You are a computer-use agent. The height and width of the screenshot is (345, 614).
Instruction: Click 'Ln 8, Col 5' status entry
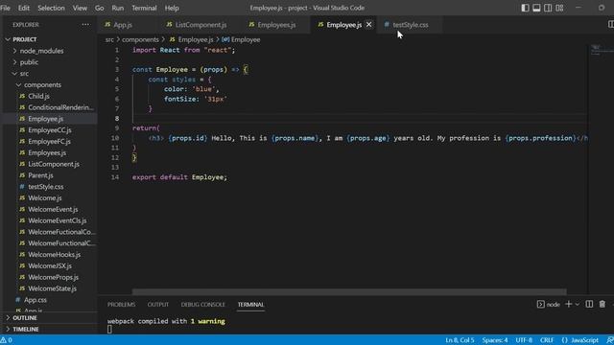tap(460, 340)
